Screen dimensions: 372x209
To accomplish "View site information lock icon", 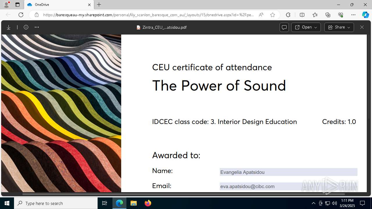I will [x=37, y=15].
